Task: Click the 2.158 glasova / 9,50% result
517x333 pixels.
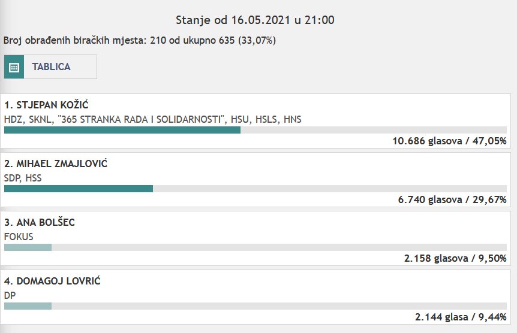Action: [x=455, y=258]
